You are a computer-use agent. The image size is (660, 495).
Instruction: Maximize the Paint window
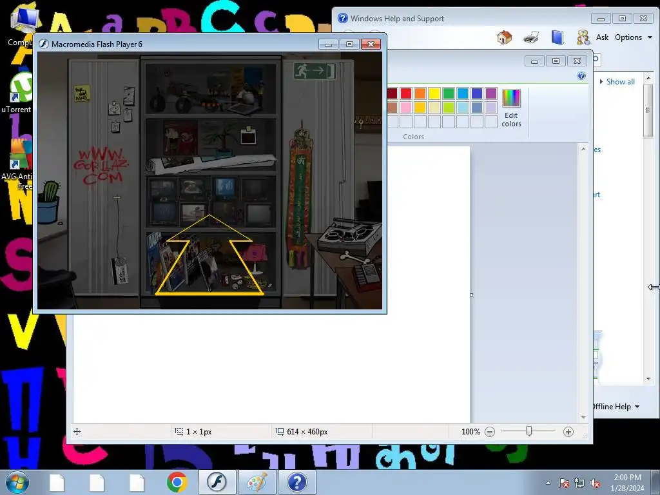tap(556, 61)
